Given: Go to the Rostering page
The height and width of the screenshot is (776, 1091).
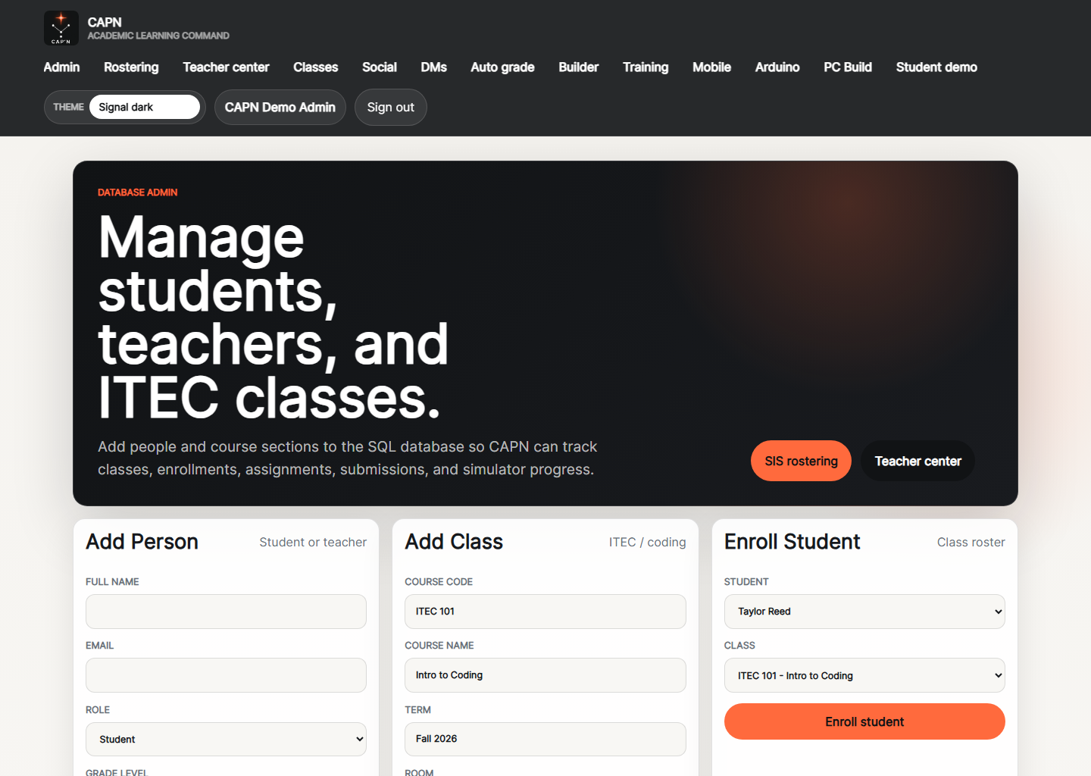Looking at the screenshot, I should click(x=131, y=67).
